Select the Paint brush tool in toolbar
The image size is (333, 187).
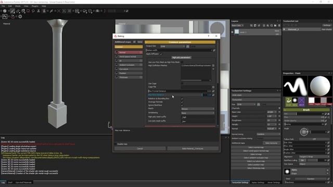tap(12, 11)
